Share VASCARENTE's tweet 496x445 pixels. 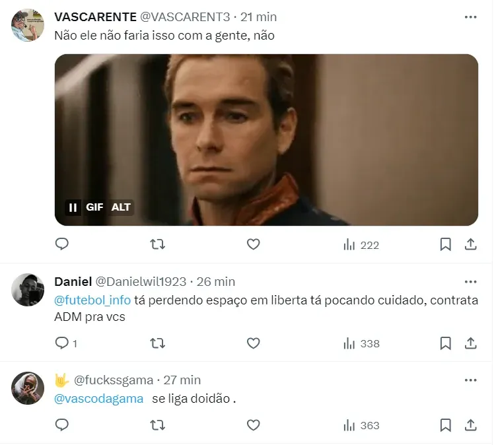click(x=471, y=244)
